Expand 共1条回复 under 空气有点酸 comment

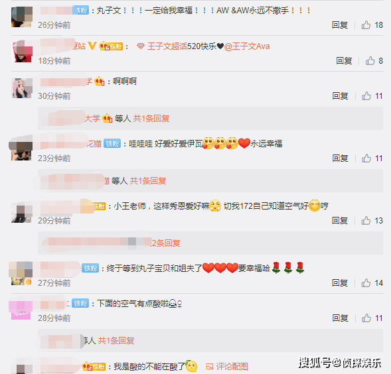pyautogui.click(x=116, y=340)
